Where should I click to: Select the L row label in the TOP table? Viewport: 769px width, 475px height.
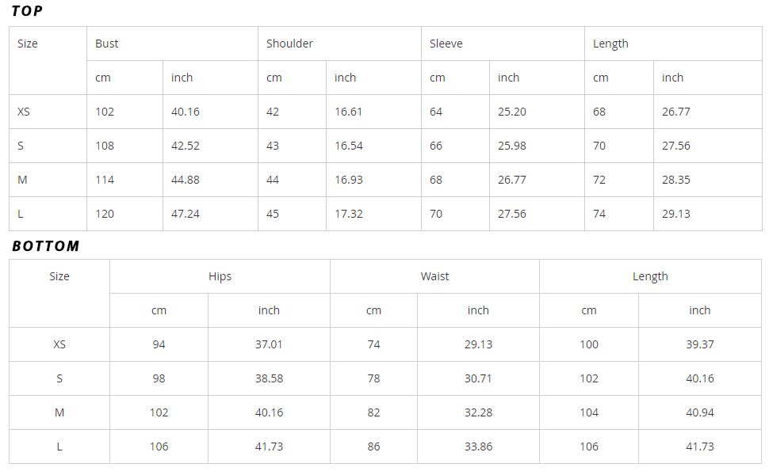click(x=21, y=214)
